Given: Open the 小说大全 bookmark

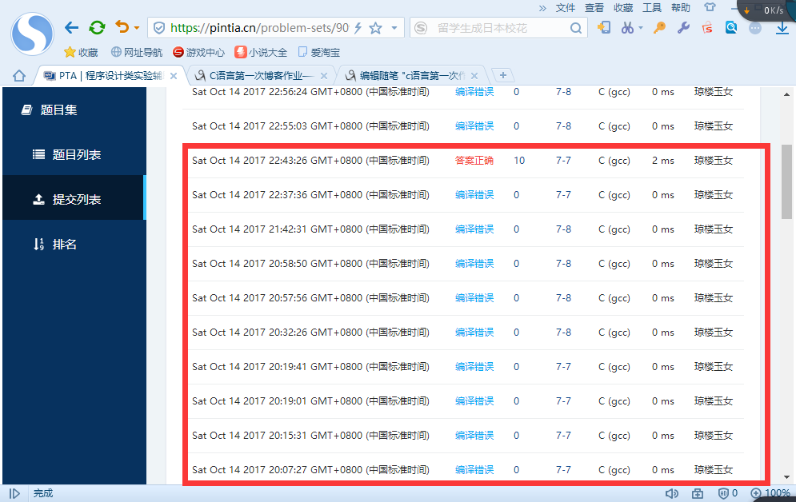Looking at the screenshot, I should 261,52.
